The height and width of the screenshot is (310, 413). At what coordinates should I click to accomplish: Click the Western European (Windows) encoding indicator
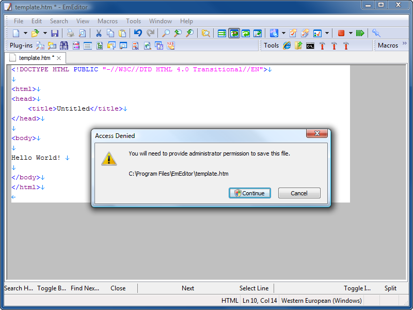tap(321, 301)
